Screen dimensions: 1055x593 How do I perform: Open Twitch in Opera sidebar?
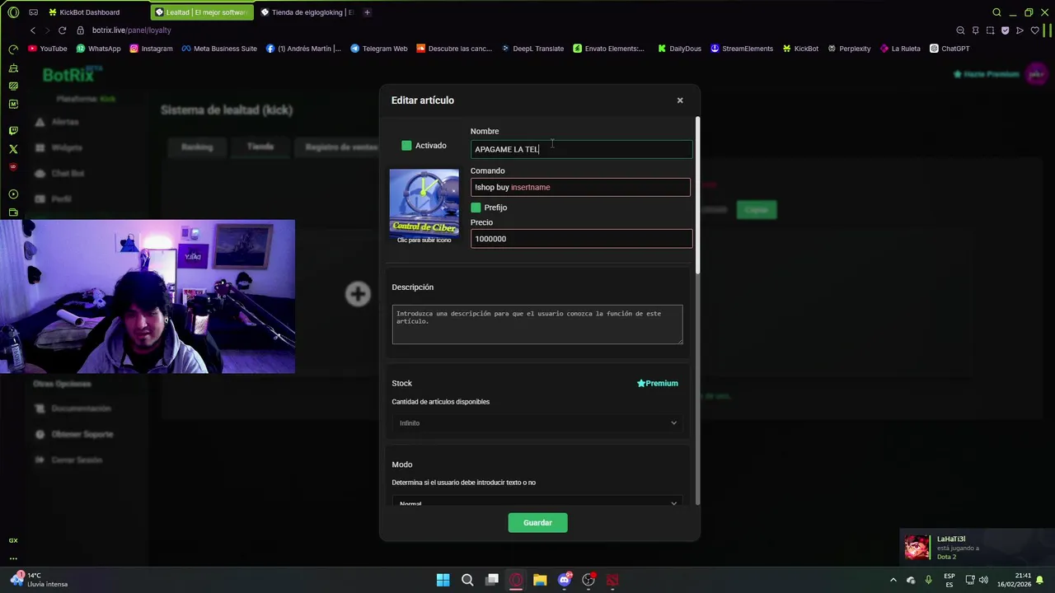13,131
